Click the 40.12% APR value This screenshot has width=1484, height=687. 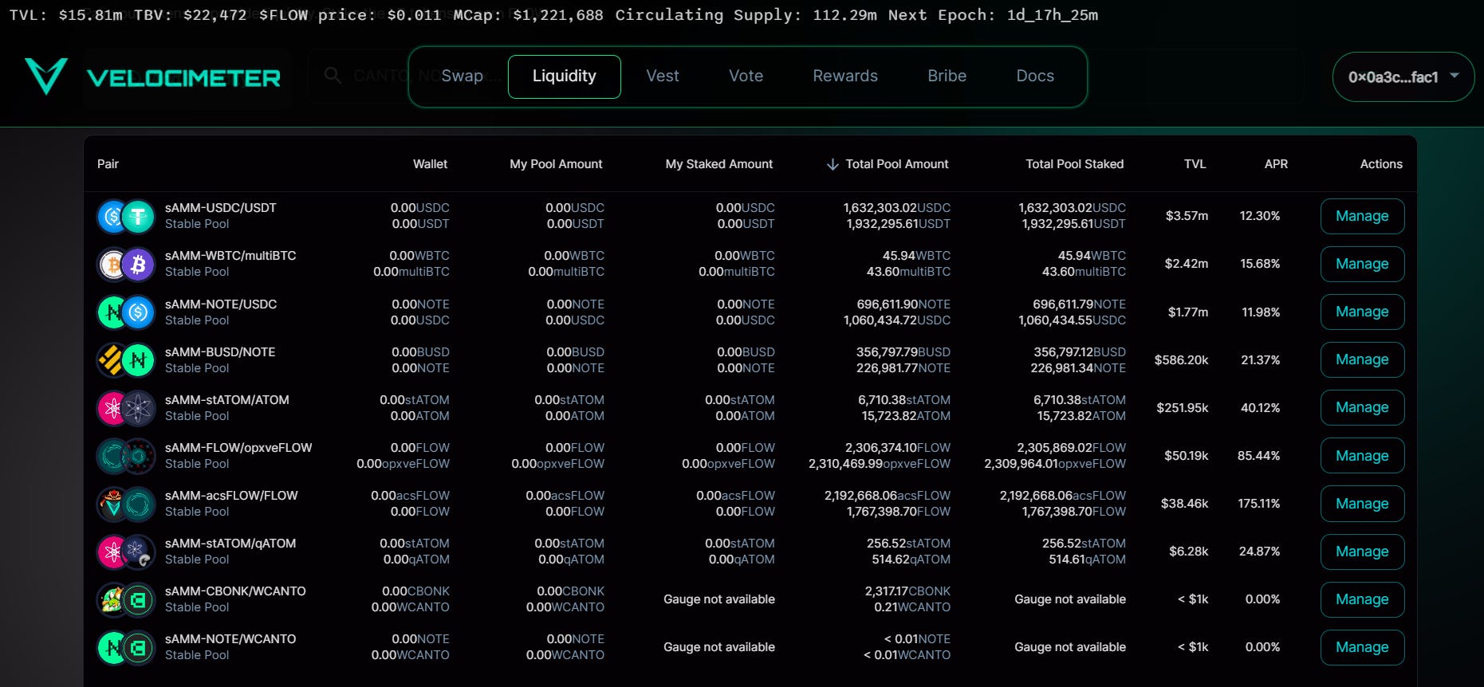tap(1260, 408)
